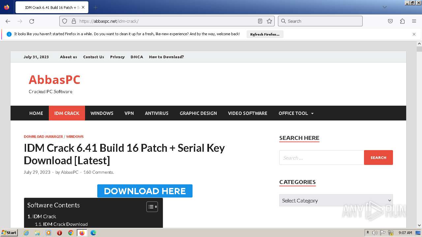The width and height of the screenshot is (422, 237).
Task: Jump to 1. IDM Crack section
Action: point(42,216)
